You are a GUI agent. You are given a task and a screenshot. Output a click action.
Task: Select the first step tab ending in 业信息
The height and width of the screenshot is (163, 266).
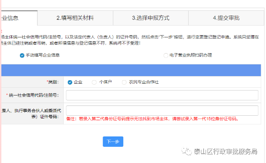tap(19, 18)
